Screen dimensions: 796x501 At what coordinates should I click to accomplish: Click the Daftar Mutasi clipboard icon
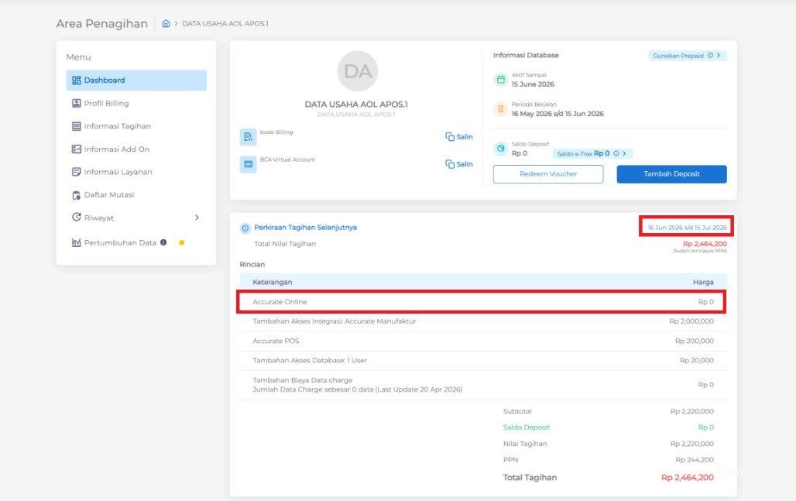(76, 195)
